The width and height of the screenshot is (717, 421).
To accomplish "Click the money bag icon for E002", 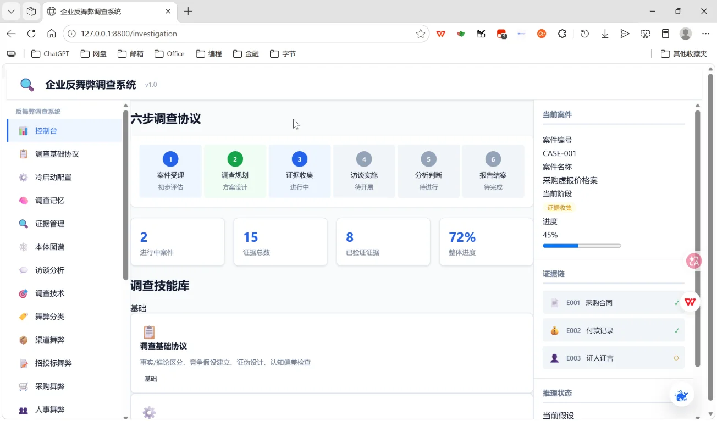I will click(x=554, y=330).
